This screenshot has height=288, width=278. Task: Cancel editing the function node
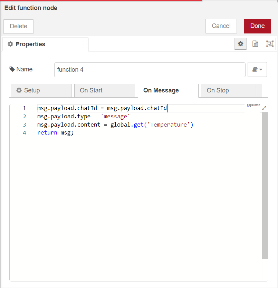(221, 26)
